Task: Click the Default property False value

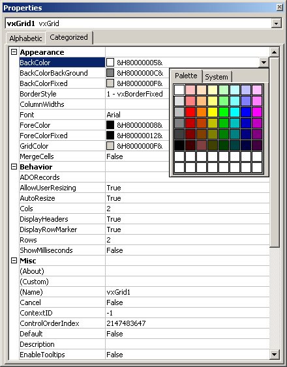Action: [115, 334]
